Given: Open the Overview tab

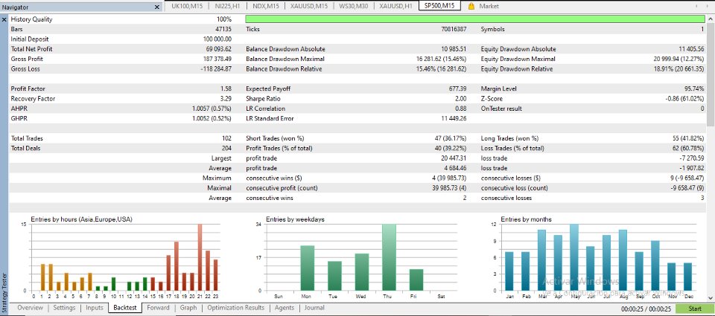Looking at the screenshot, I should (x=30, y=308).
